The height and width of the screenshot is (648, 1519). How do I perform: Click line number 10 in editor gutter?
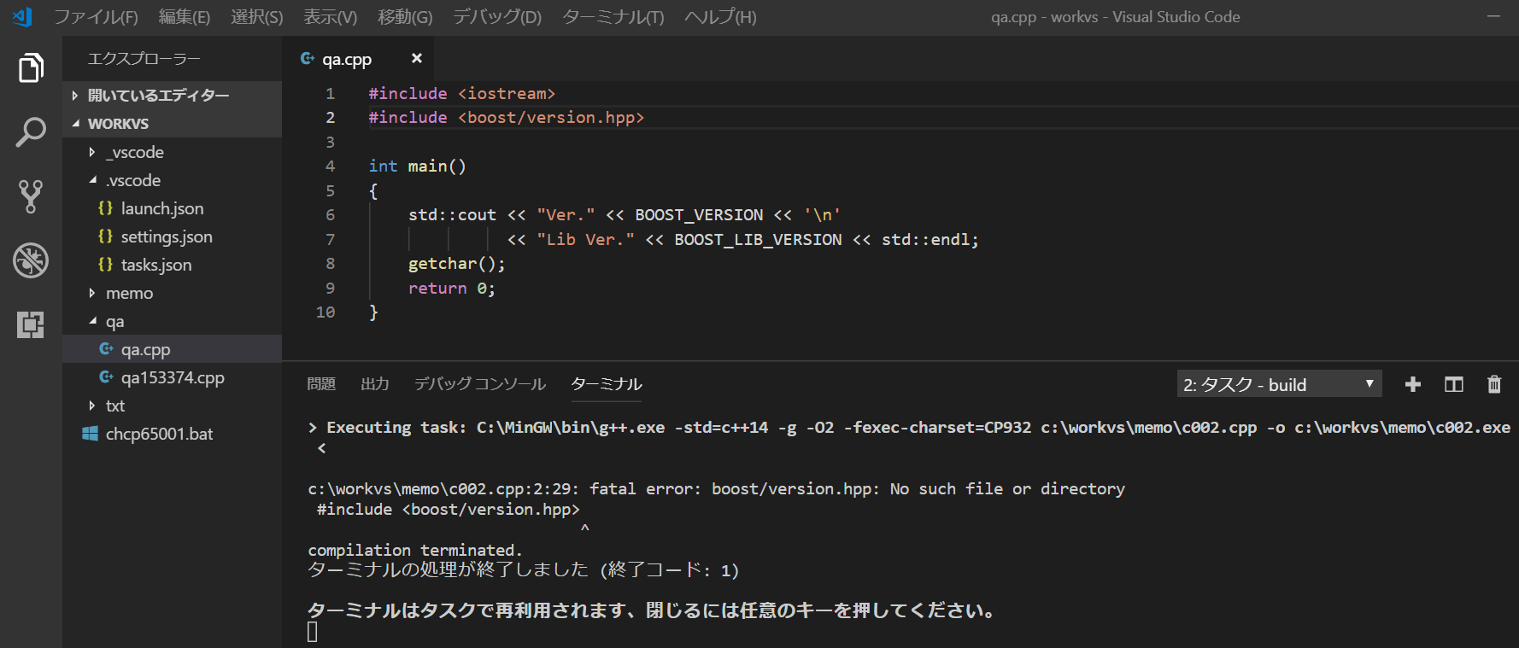pyautogui.click(x=325, y=312)
